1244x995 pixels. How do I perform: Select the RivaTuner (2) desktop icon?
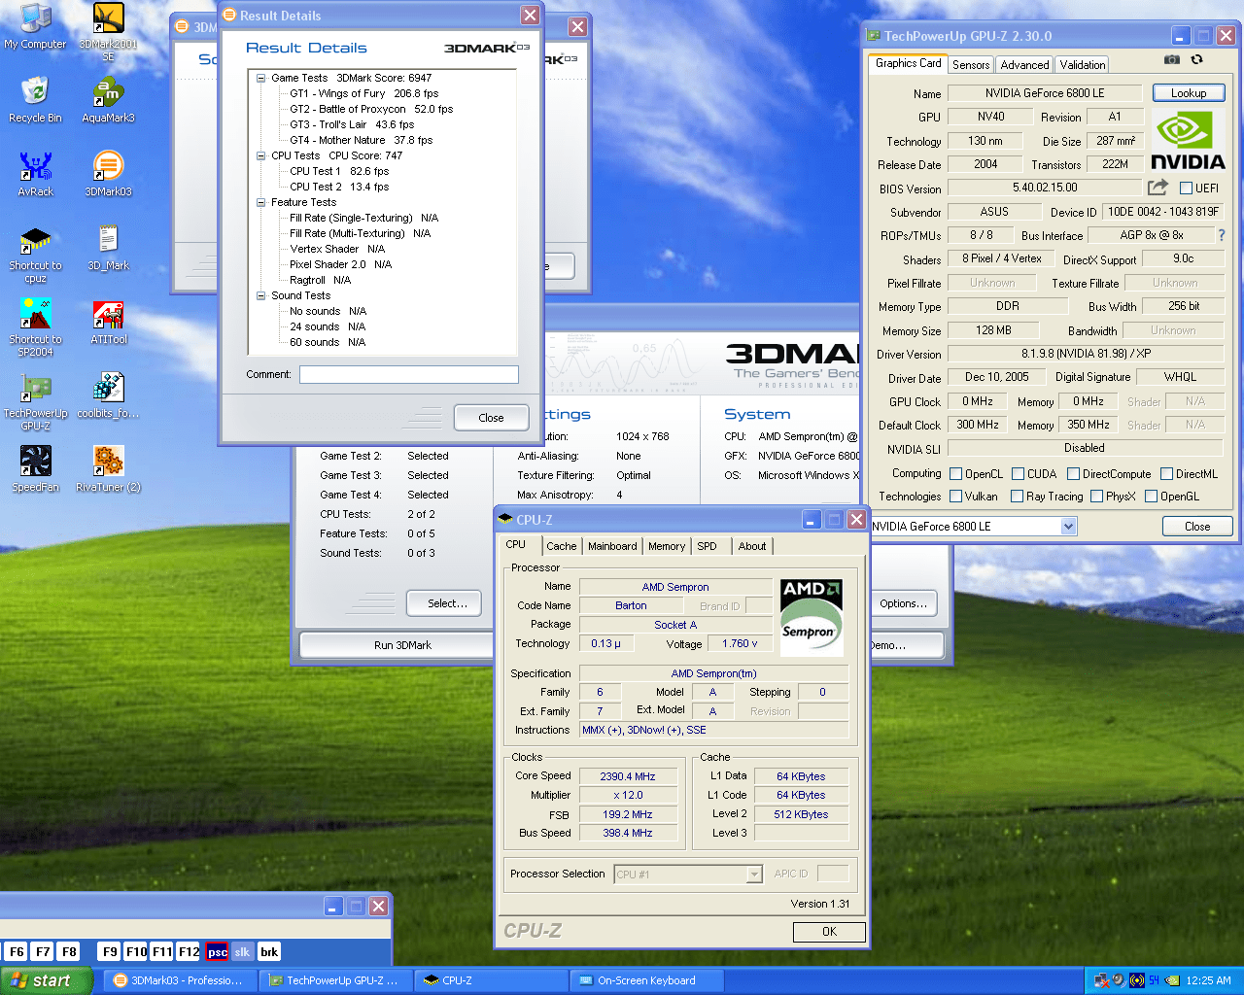click(x=108, y=469)
